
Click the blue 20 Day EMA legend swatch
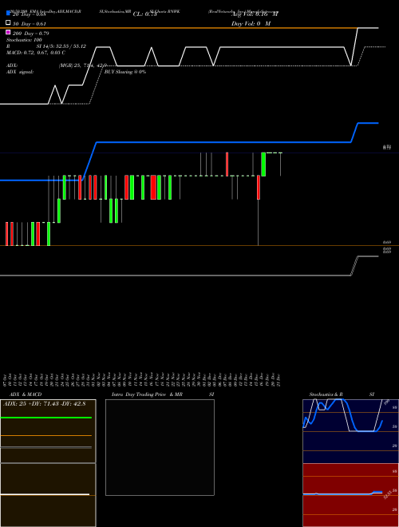(8, 13)
